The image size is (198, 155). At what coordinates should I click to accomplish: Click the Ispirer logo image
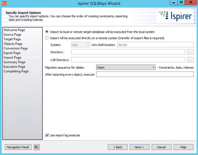click(175, 16)
